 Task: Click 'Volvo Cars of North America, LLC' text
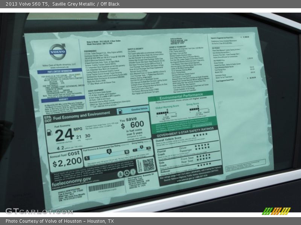(59, 65)
